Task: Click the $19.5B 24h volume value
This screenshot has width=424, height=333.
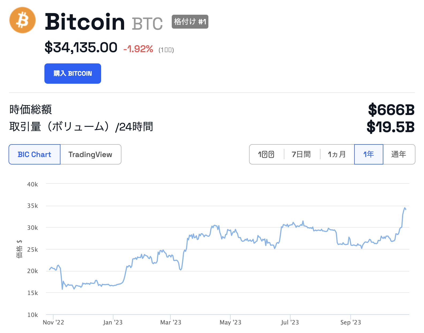Action: coord(391,127)
